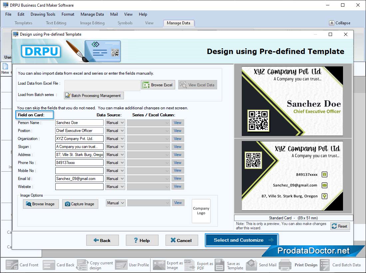The image size is (366, 273).
Task: Open Series / Excel Column dropdown for Person Name
Action: pyautogui.click(x=149, y=123)
